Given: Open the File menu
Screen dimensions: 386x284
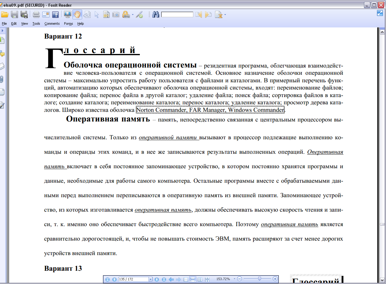Looking at the screenshot, I should tap(4, 24).
